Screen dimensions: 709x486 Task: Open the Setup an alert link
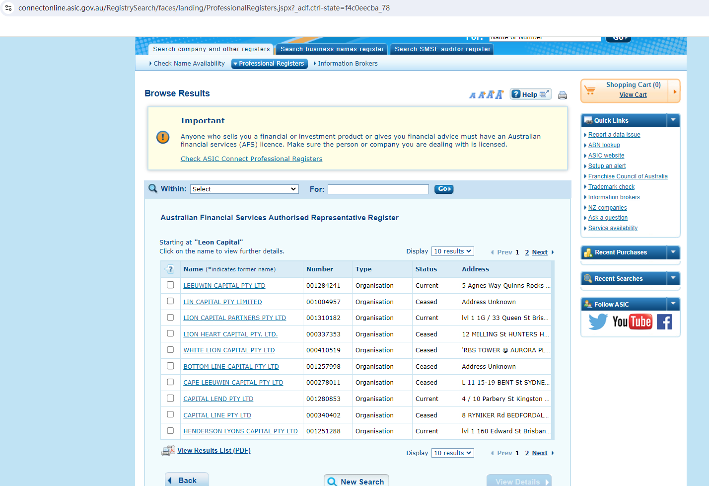pos(607,166)
